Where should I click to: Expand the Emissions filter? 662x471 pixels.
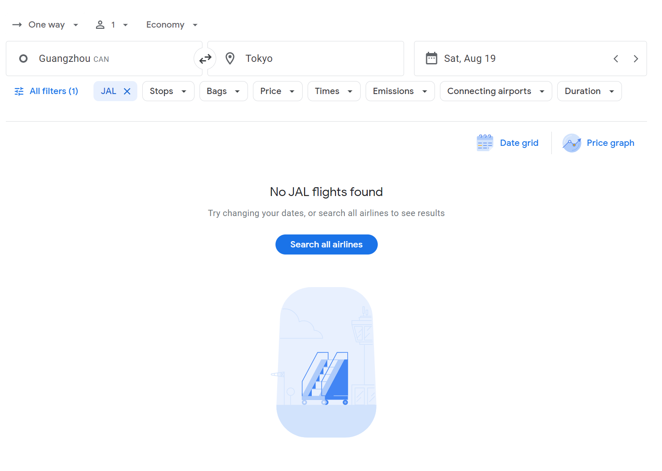coord(400,91)
